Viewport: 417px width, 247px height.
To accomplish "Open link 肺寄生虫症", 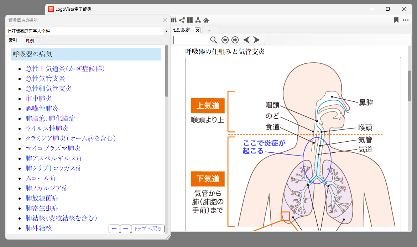I will [x=42, y=208].
